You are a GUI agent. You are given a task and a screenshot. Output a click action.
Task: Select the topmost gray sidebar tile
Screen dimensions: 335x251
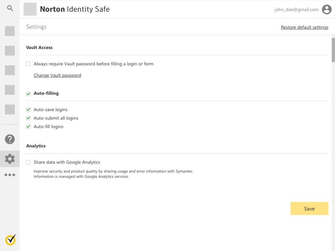pyautogui.click(x=10, y=31)
